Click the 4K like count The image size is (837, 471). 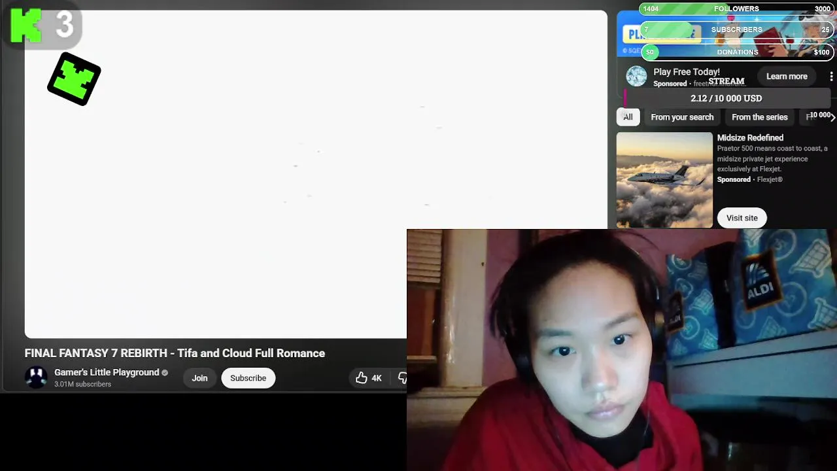377,378
